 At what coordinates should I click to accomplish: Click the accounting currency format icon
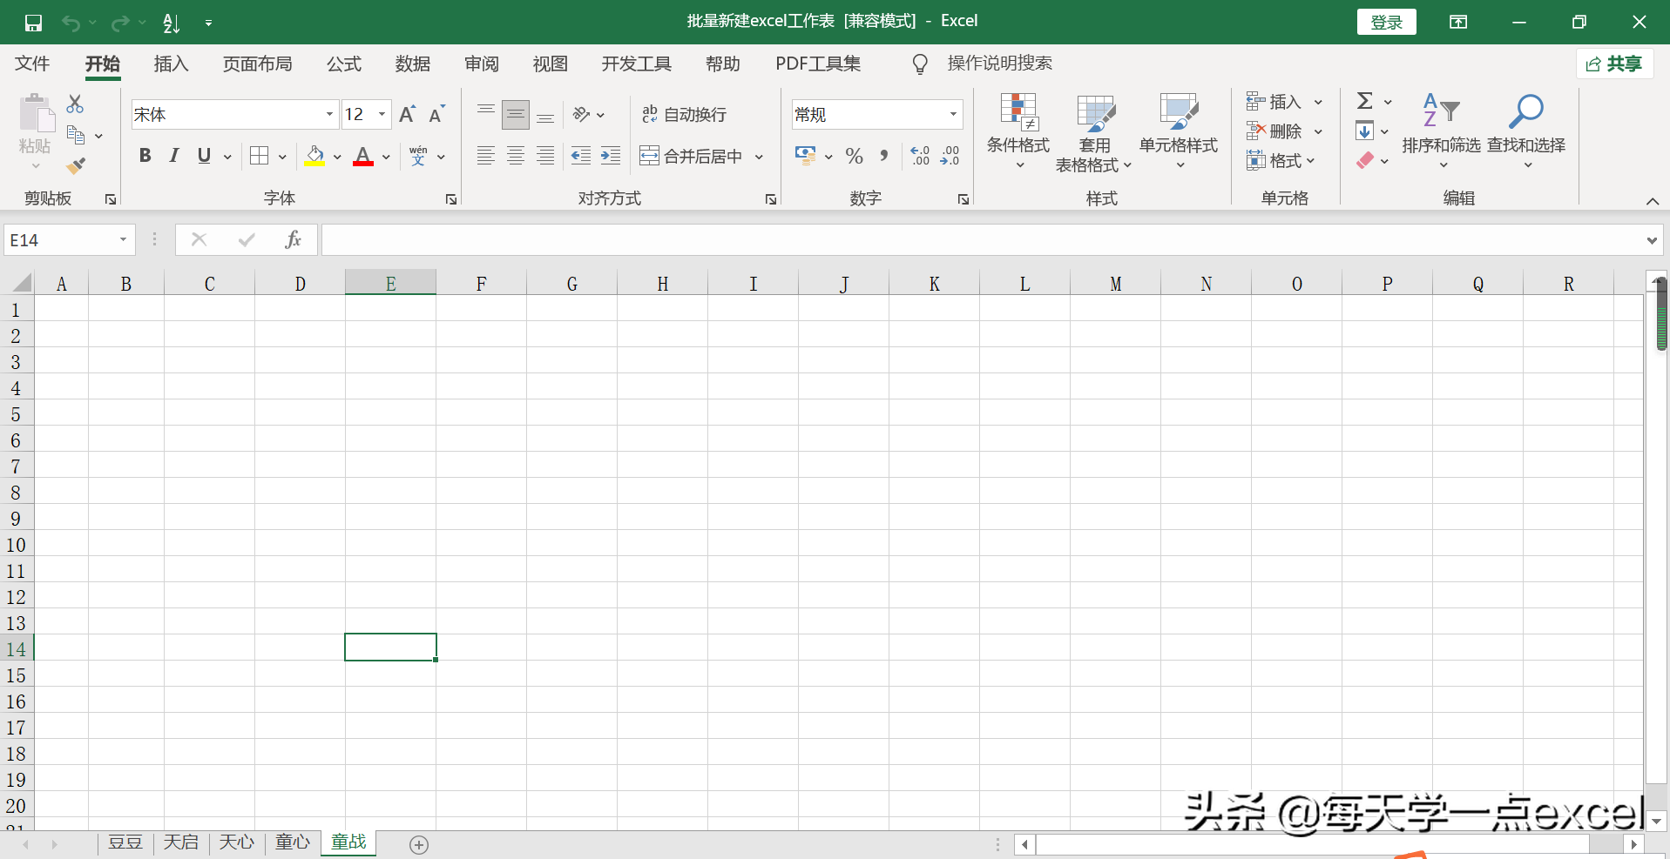pyautogui.click(x=806, y=156)
